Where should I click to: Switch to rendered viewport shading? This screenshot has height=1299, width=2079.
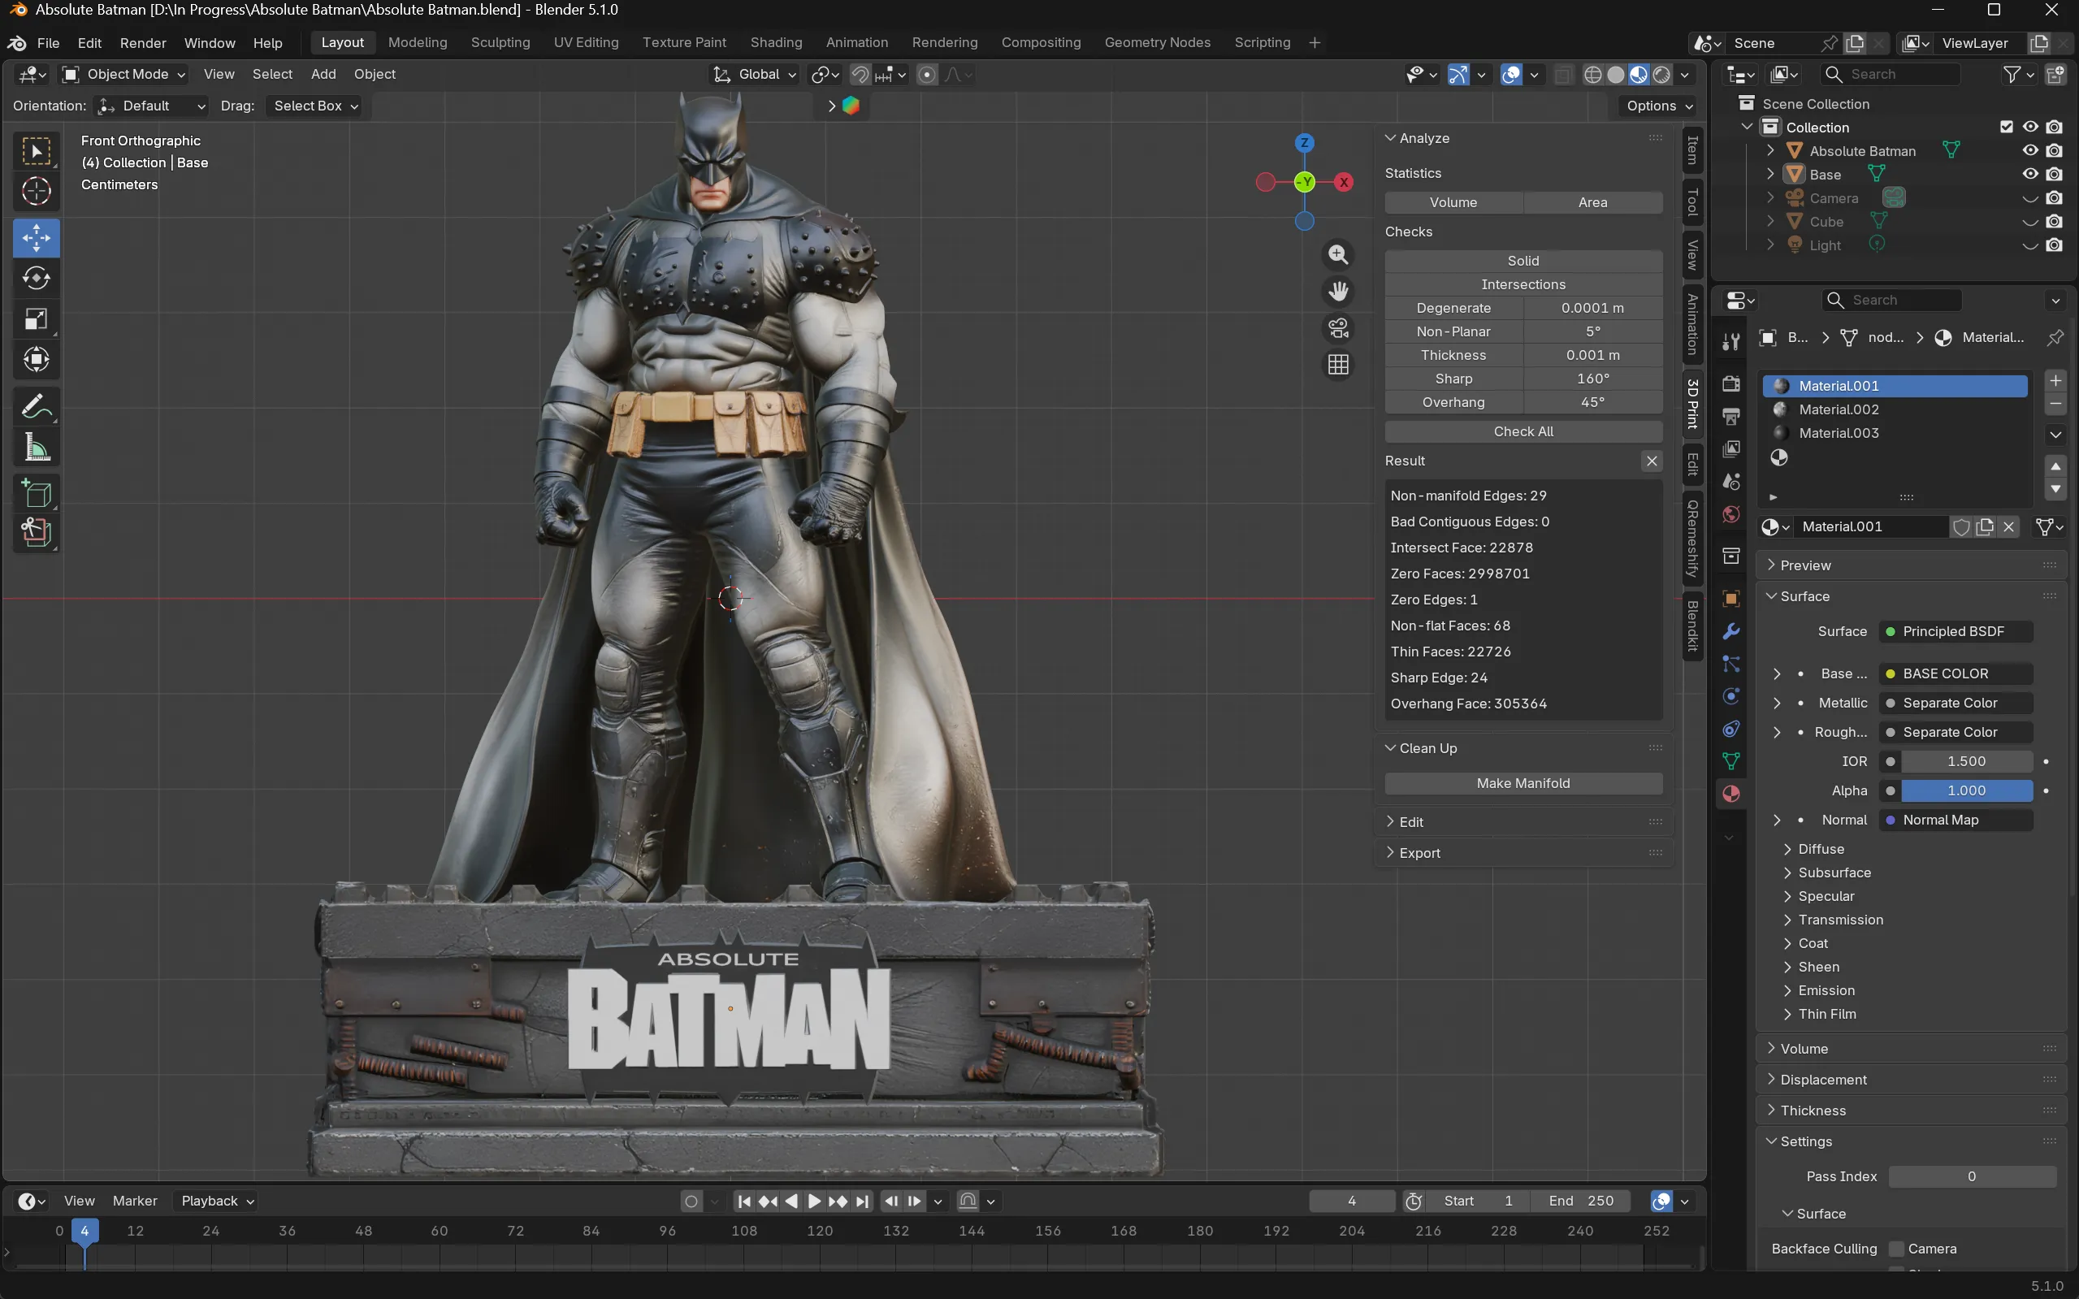1661,75
